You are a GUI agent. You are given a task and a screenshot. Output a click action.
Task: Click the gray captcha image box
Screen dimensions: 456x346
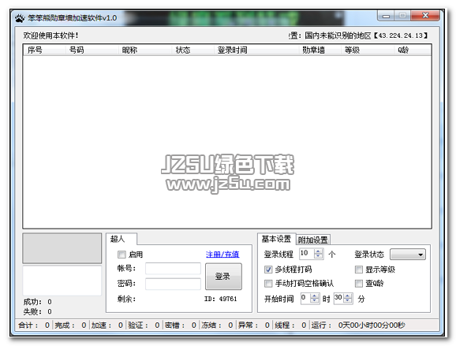[62, 248]
